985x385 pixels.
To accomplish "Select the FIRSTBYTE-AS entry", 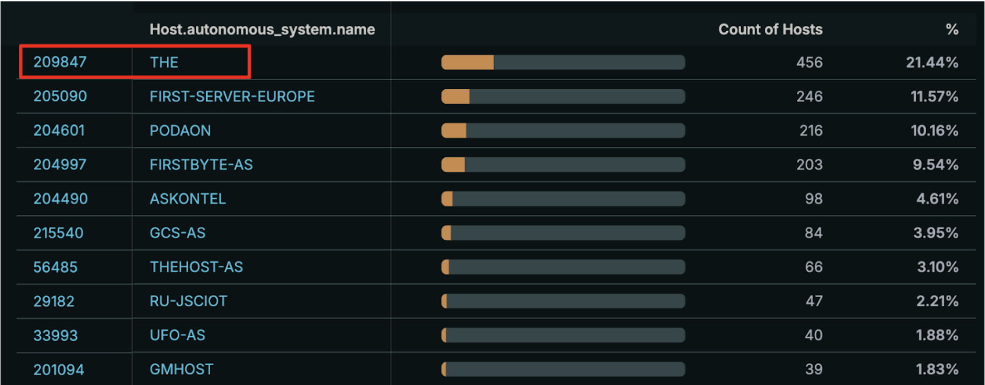I will click(x=201, y=165).
